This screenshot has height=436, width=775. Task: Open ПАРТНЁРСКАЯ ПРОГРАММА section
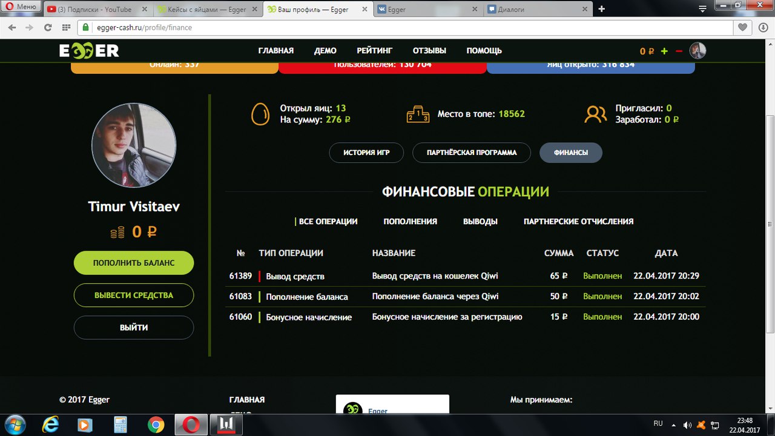[x=472, y=153]
